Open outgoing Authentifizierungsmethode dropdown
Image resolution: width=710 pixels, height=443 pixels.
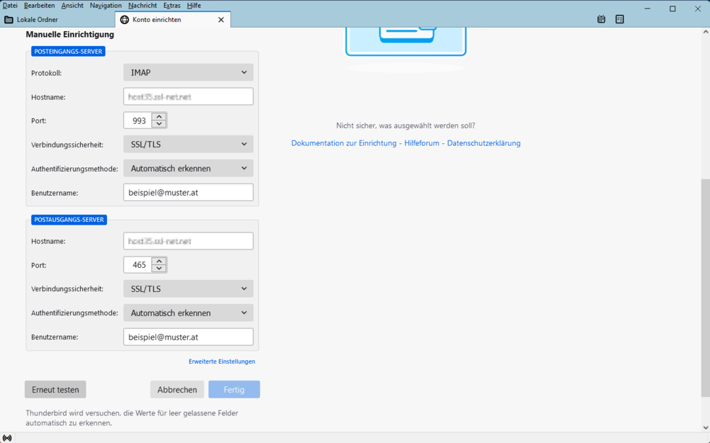coord(188,313)
